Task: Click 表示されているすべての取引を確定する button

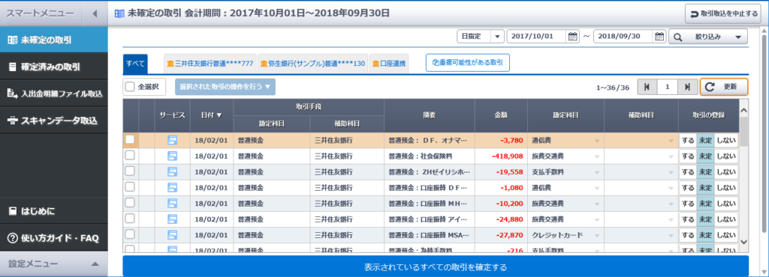Action: (436, 267)
